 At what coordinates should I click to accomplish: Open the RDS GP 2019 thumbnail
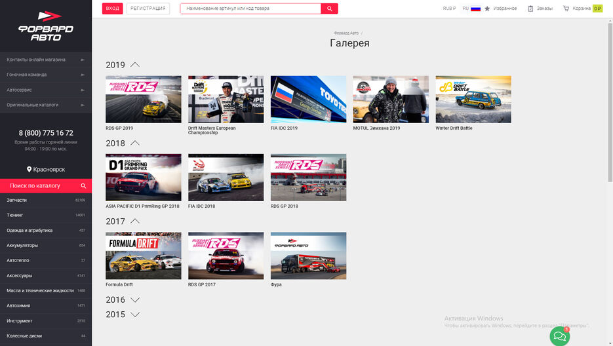point(144,100)
